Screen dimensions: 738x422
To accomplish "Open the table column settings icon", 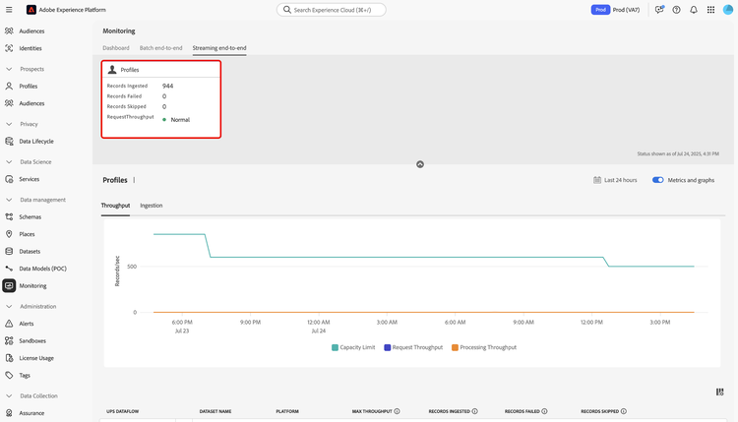I will click(719, 392).
